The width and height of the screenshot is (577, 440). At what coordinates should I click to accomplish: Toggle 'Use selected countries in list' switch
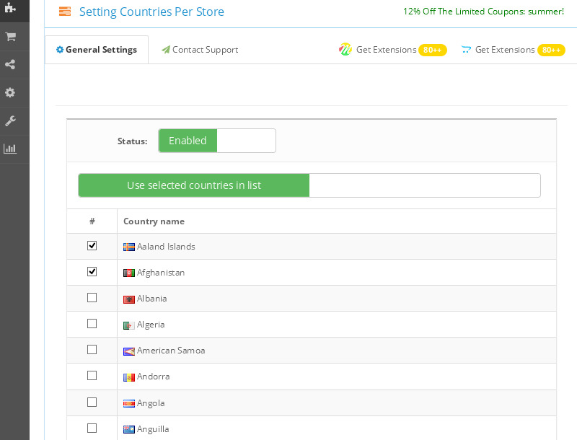[x=309, y=185]
